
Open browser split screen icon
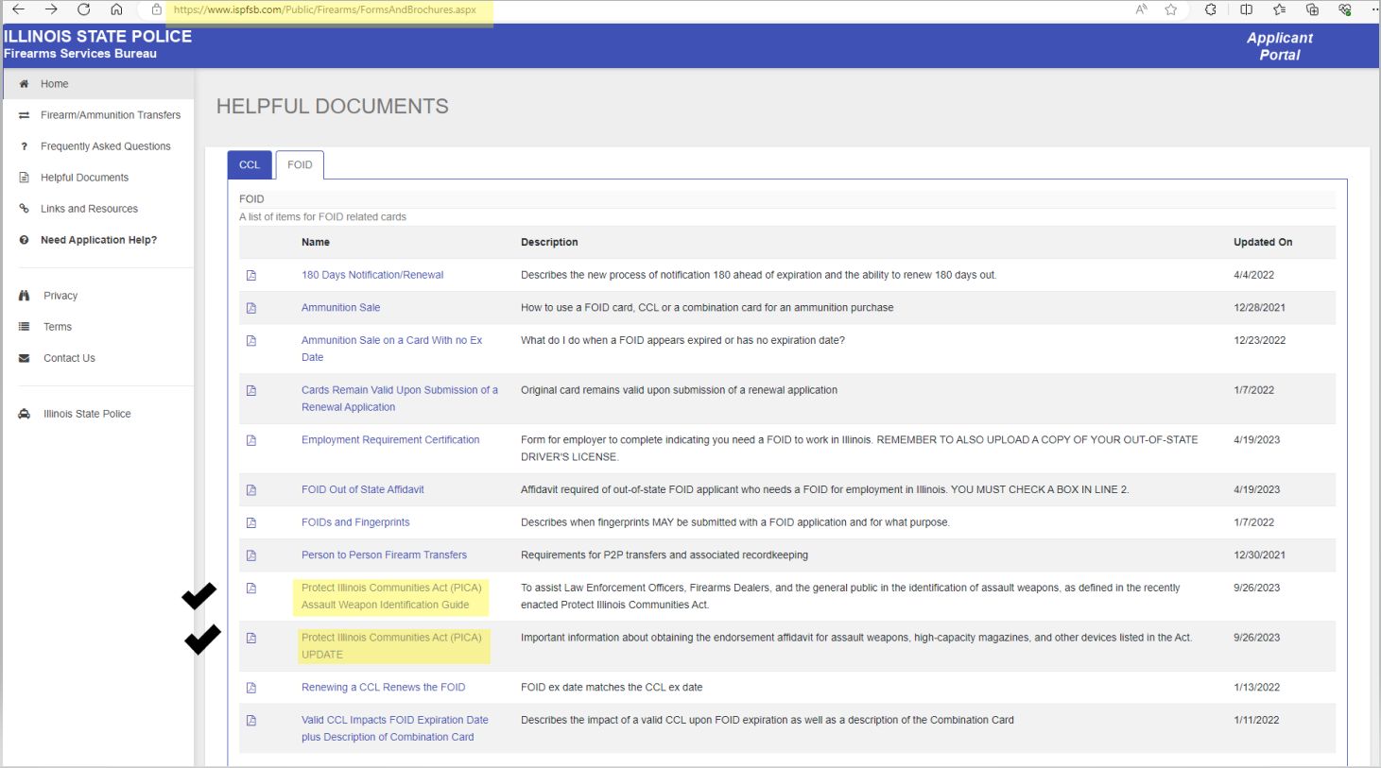coord(1246,9)
